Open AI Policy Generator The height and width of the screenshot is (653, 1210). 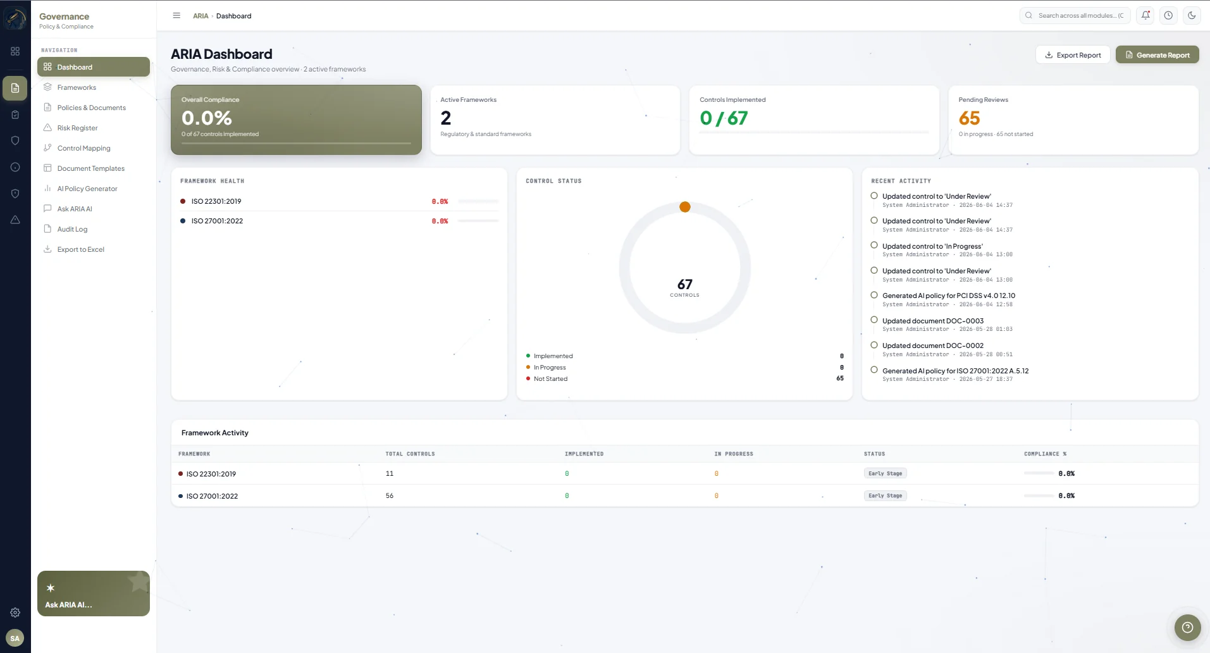click(x=94, y=189)
